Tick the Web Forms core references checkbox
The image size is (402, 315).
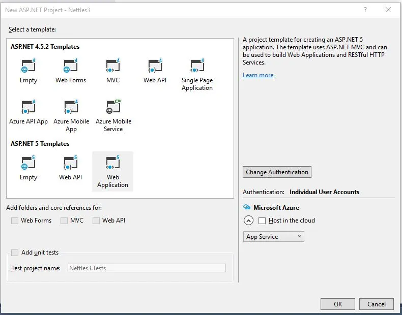tap(15, 220)
